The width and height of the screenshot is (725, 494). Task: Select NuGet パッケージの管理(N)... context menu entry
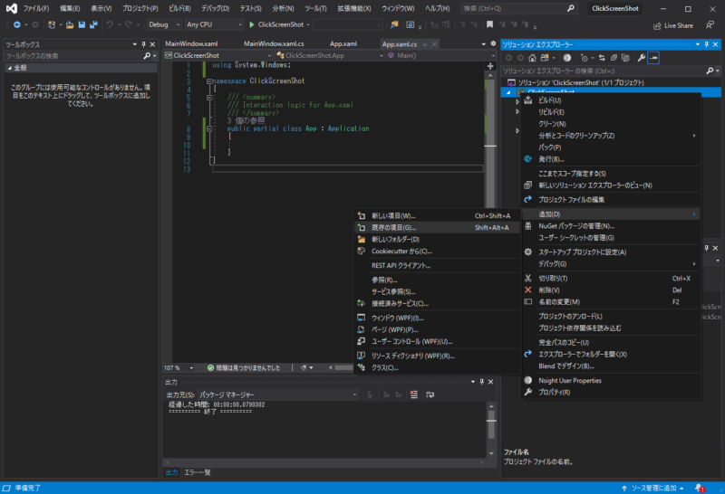(611, 226)
